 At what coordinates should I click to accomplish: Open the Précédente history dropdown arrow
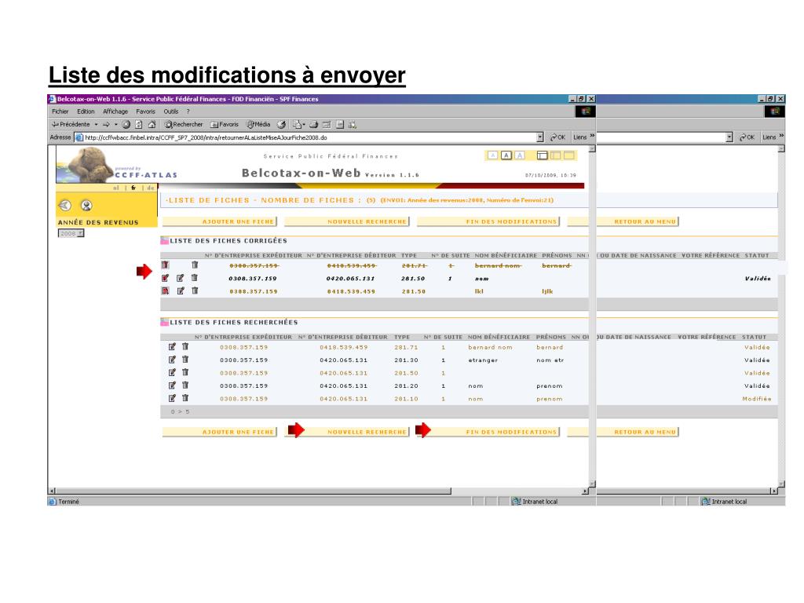96,124
